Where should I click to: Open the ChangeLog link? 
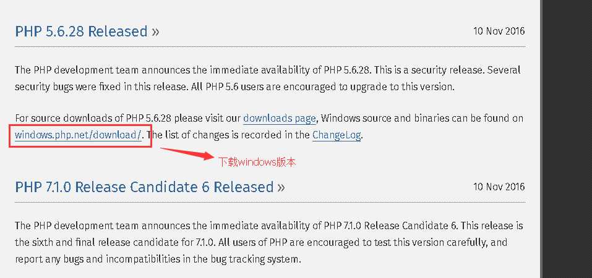coord(337,135)
